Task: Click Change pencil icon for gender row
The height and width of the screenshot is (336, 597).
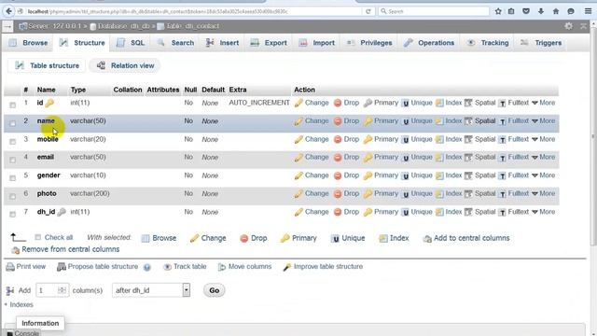Action: coord(298,175)
